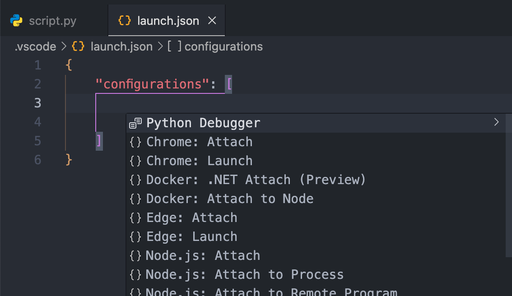Click the JSON braces icon in the breadcrumb
Viewport: 512px width, 296px height.
click(78, 46)
